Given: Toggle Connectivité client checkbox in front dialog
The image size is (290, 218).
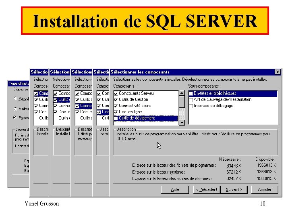Looking at the screenshot, I should (x=116, y=106).
